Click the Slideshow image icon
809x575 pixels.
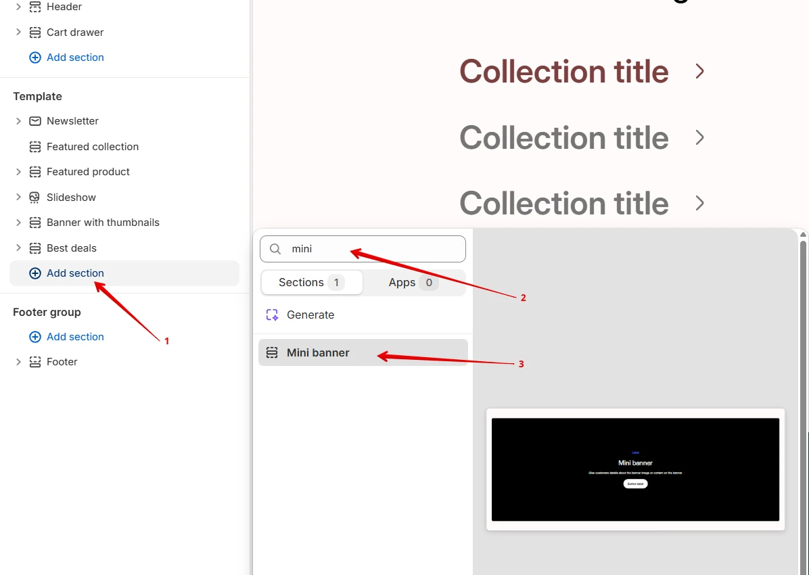[x=35, y=197]
